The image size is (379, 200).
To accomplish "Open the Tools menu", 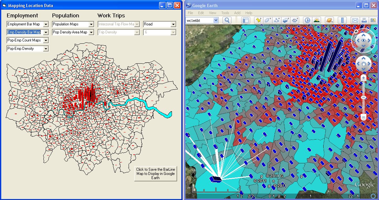I will 225,13.
